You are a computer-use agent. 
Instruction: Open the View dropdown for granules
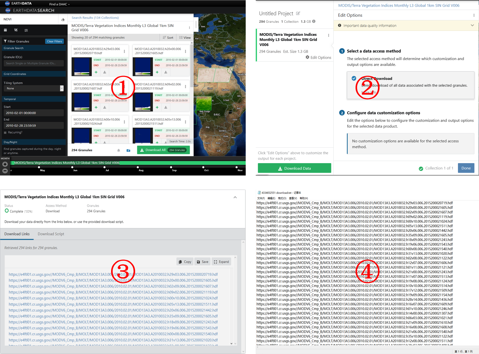185,38
